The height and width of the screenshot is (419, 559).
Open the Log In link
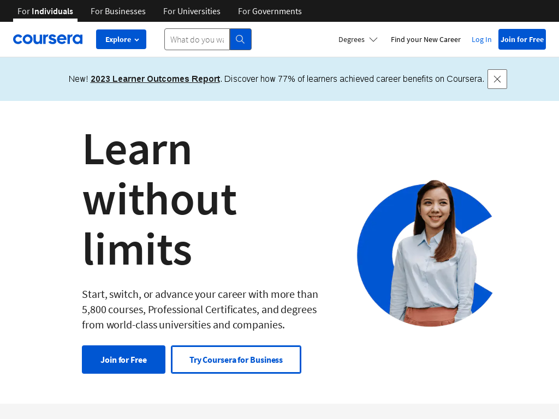pyautogui.click(x=481, y=39)
